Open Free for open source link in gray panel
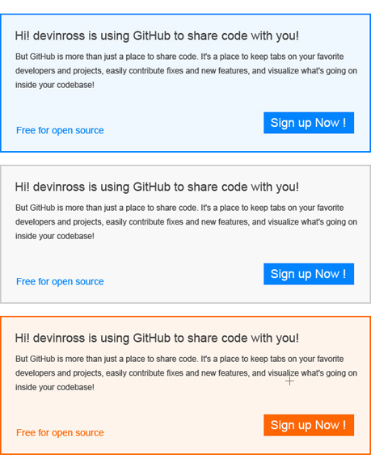Screen dimensions: 371x467 (x=60, y=281)
